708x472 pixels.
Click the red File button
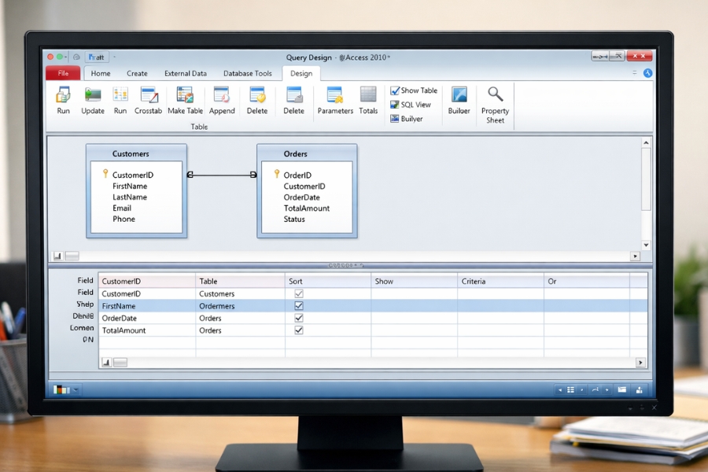click(63, 73)
